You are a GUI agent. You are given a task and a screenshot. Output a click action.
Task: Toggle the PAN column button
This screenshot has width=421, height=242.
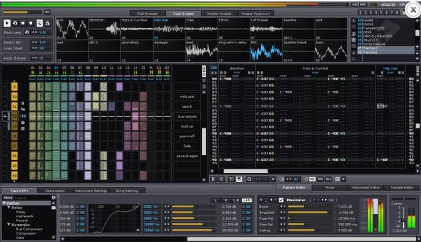320,179
